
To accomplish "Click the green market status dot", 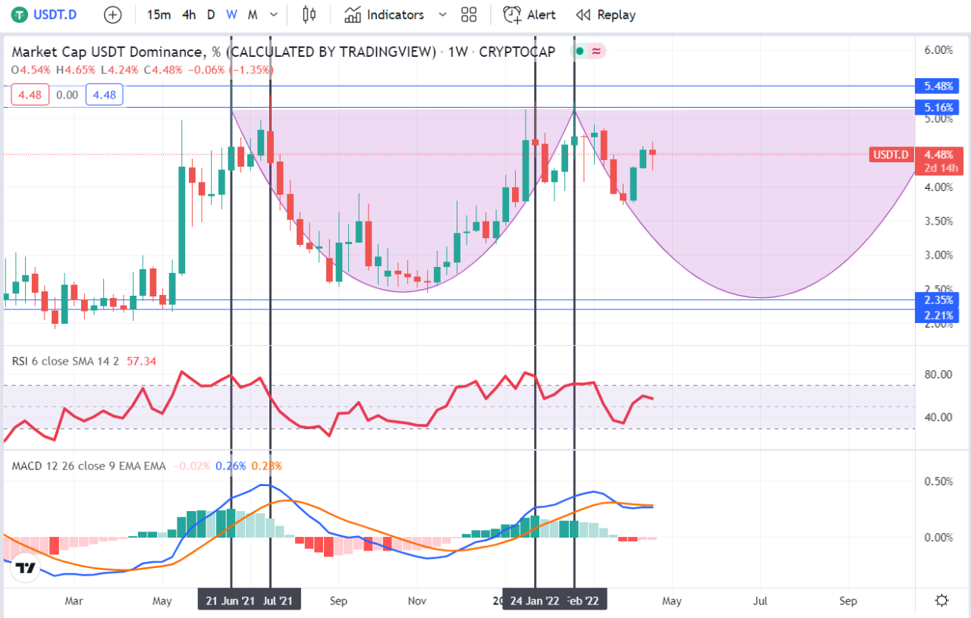I will coord(580,52).
